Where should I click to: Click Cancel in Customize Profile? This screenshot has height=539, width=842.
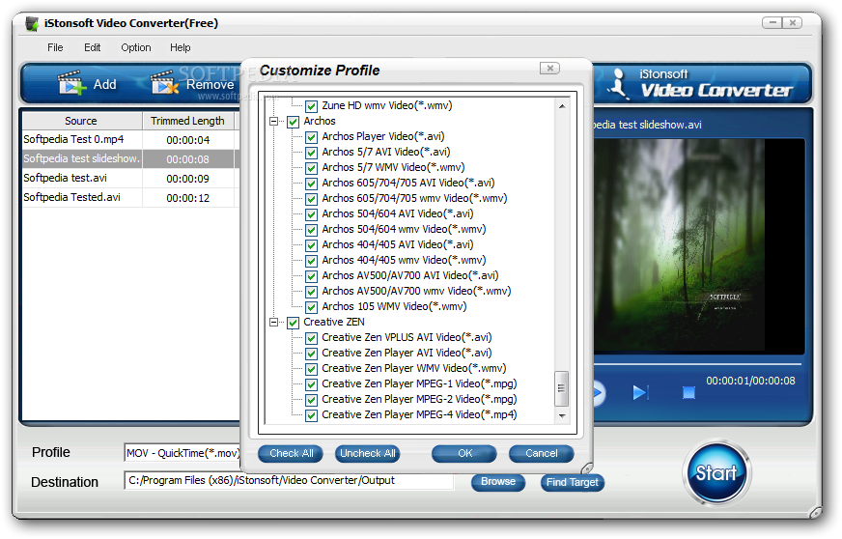[542, 454]
